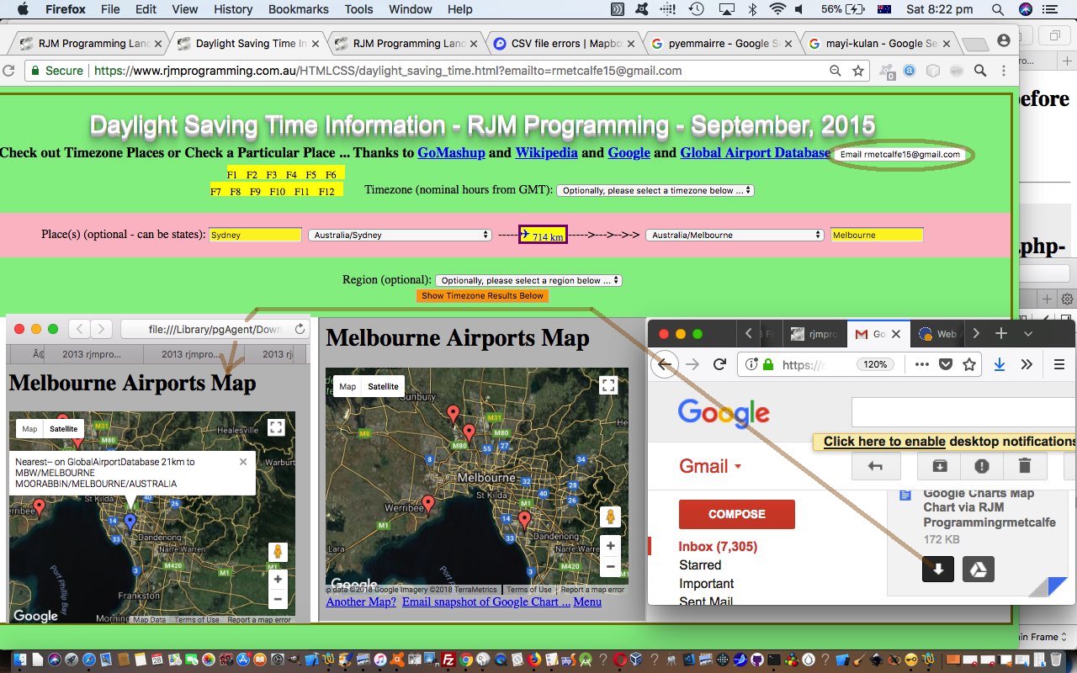Screen dimensions: 1077x673
Task: Zoom in on the middle Melbourne map
Action: tap(610, 545)
